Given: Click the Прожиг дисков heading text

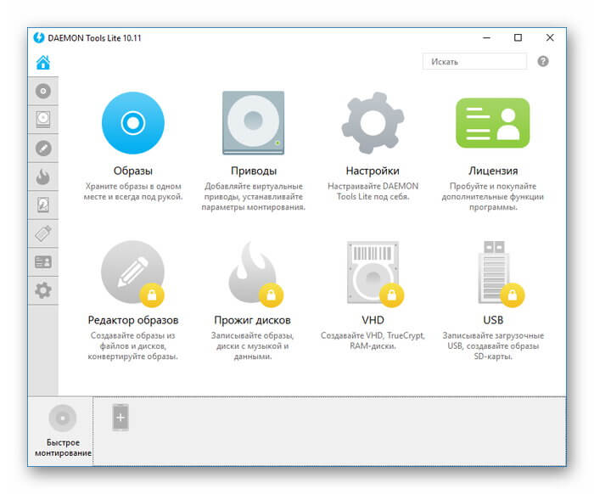Looking at the screenshot, I should [253, 320].
